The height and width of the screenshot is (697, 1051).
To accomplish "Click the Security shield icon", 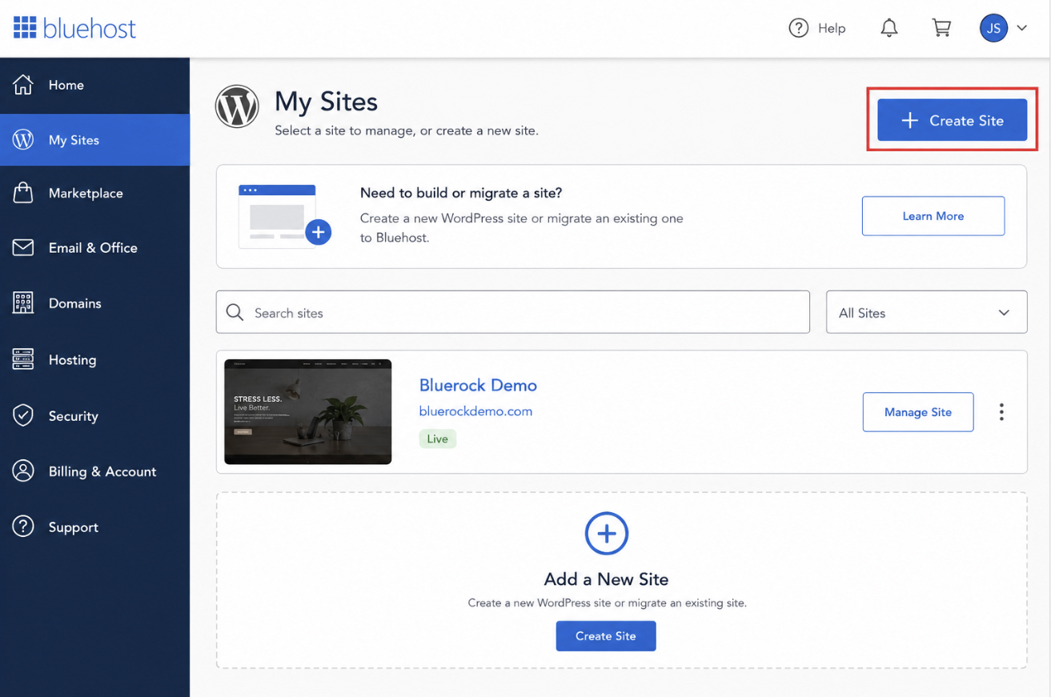I will point(23,415).
